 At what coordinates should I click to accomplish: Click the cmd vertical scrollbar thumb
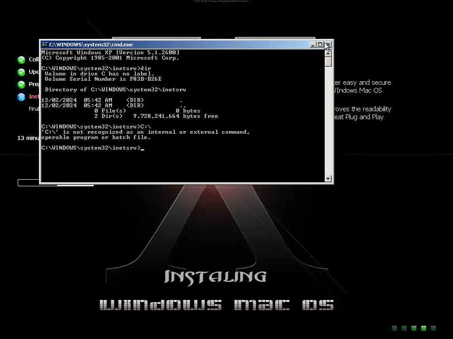pyautogui.click(x=328, y=62)
